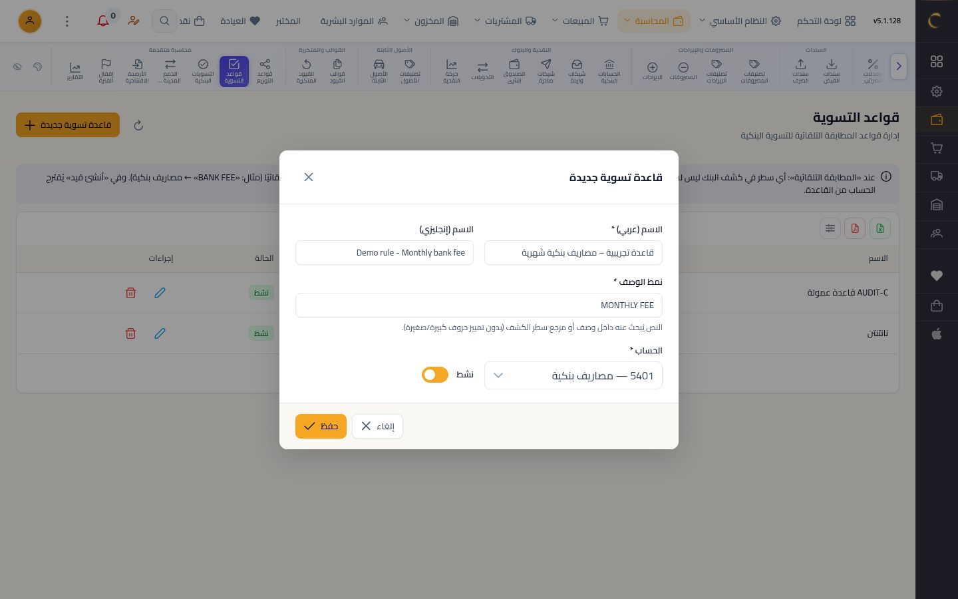The image size is (958, 599).
Task: Toggle the نشط active switch
Action: tap(435, 375)
